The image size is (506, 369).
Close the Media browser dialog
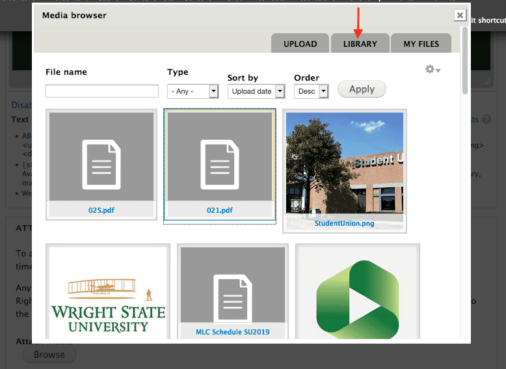460,15
